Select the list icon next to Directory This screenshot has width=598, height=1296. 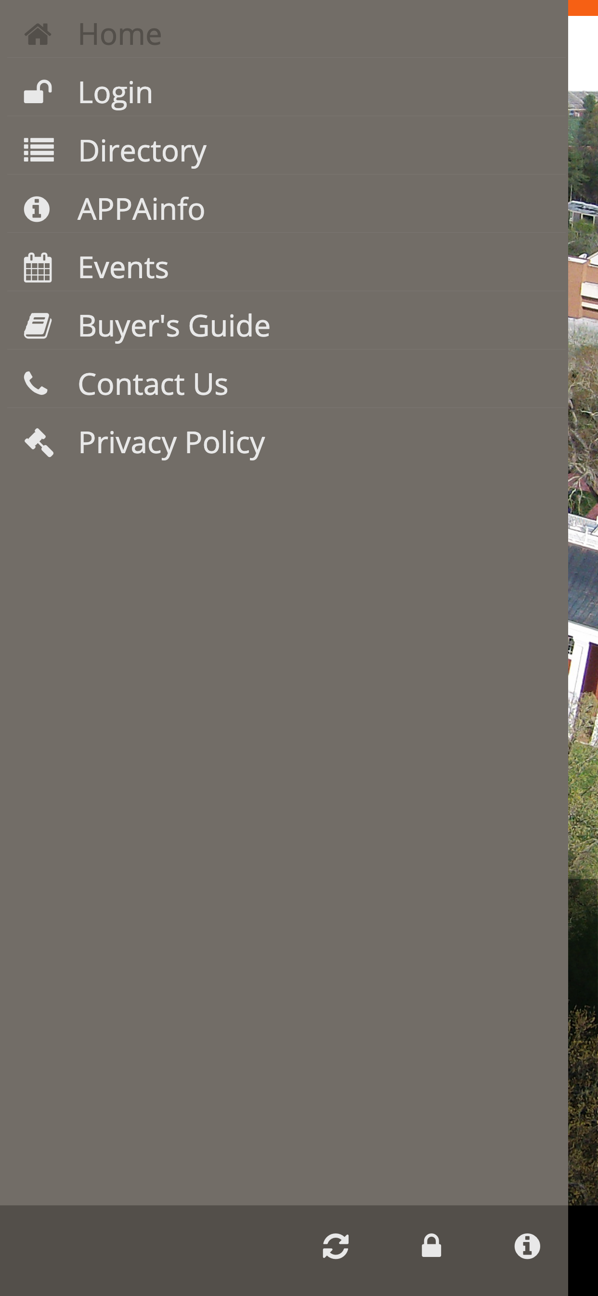click(39, 150)
